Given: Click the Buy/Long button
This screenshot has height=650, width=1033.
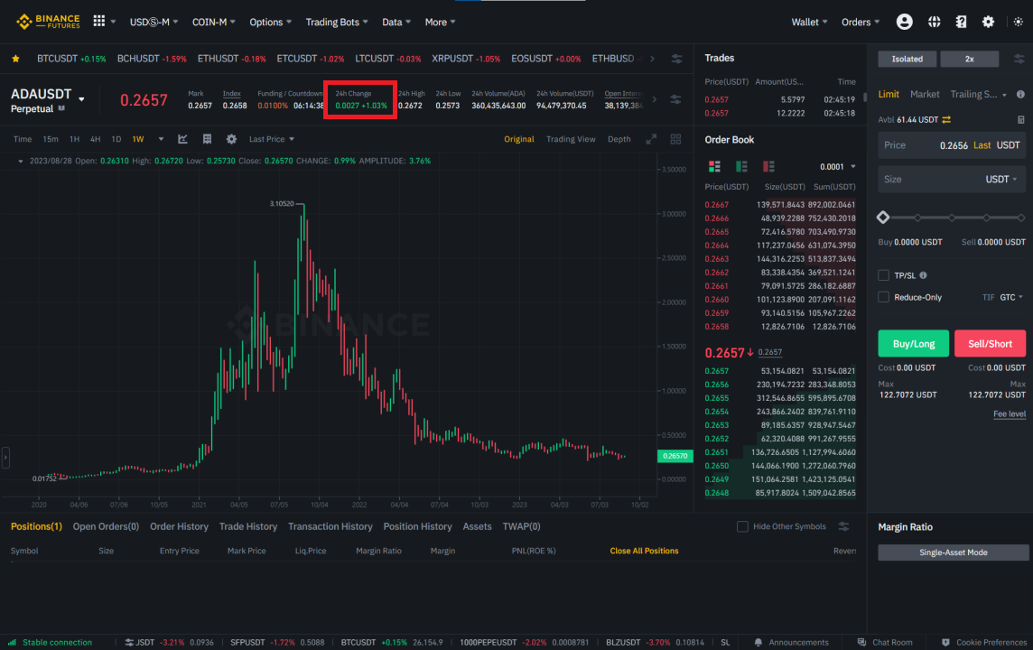Looking at the screenshot, I should pos(913,343).
